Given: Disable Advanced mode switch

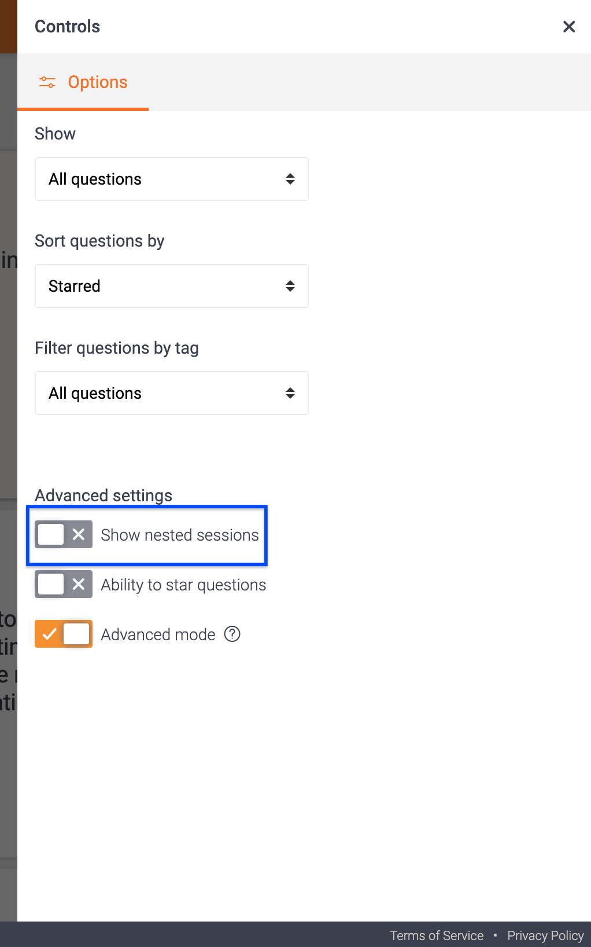Looking at the screenshot, I should click(x=64, y=634).
